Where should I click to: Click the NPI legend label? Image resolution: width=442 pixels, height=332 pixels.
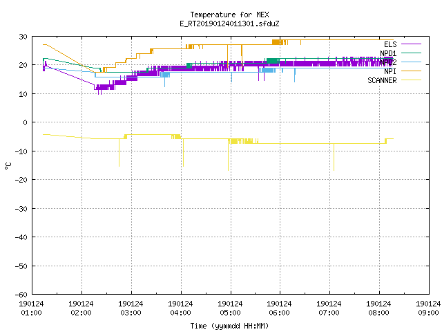[x=390, y=71]
